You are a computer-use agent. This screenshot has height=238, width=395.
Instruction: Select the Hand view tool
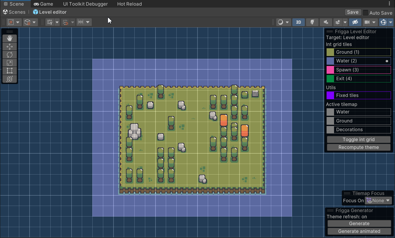[10, 38]
